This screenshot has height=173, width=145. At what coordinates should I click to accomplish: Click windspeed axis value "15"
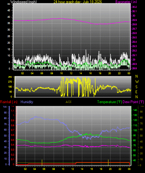click(9, 49)
